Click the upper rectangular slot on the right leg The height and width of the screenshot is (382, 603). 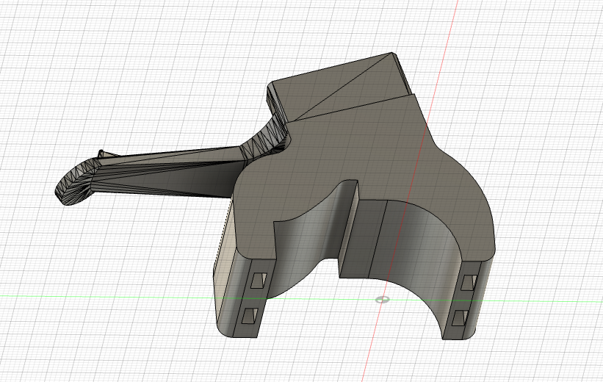(469, 282)
